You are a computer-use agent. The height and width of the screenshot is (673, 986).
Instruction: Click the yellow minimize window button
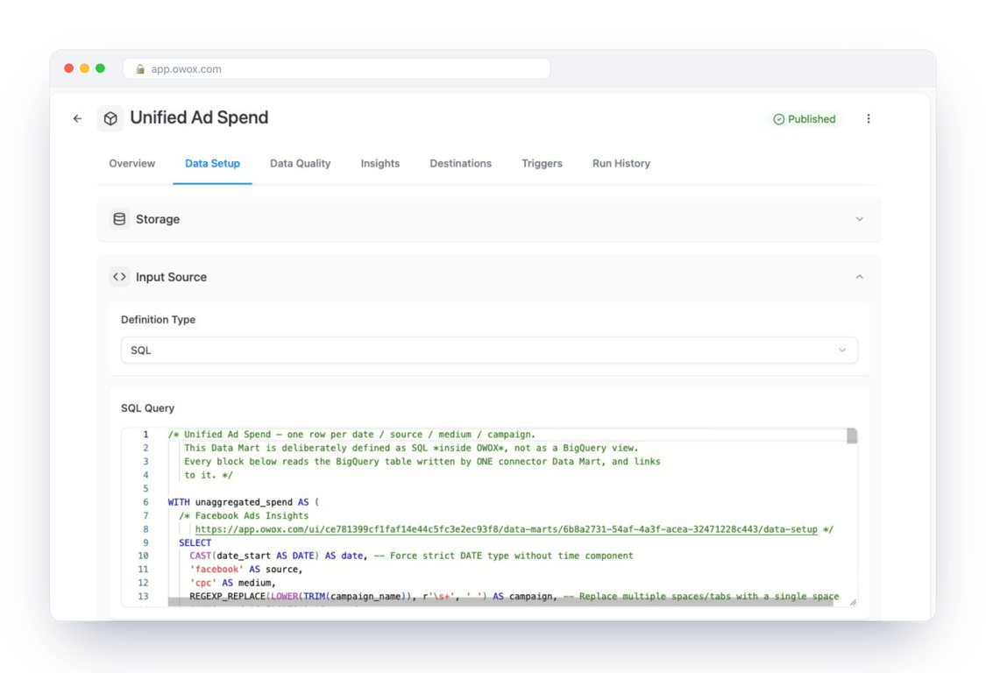tap(84, 68)
